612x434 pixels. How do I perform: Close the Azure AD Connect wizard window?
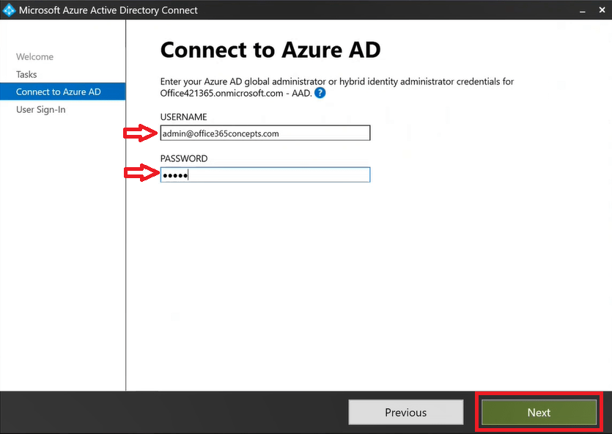point(601,11)
